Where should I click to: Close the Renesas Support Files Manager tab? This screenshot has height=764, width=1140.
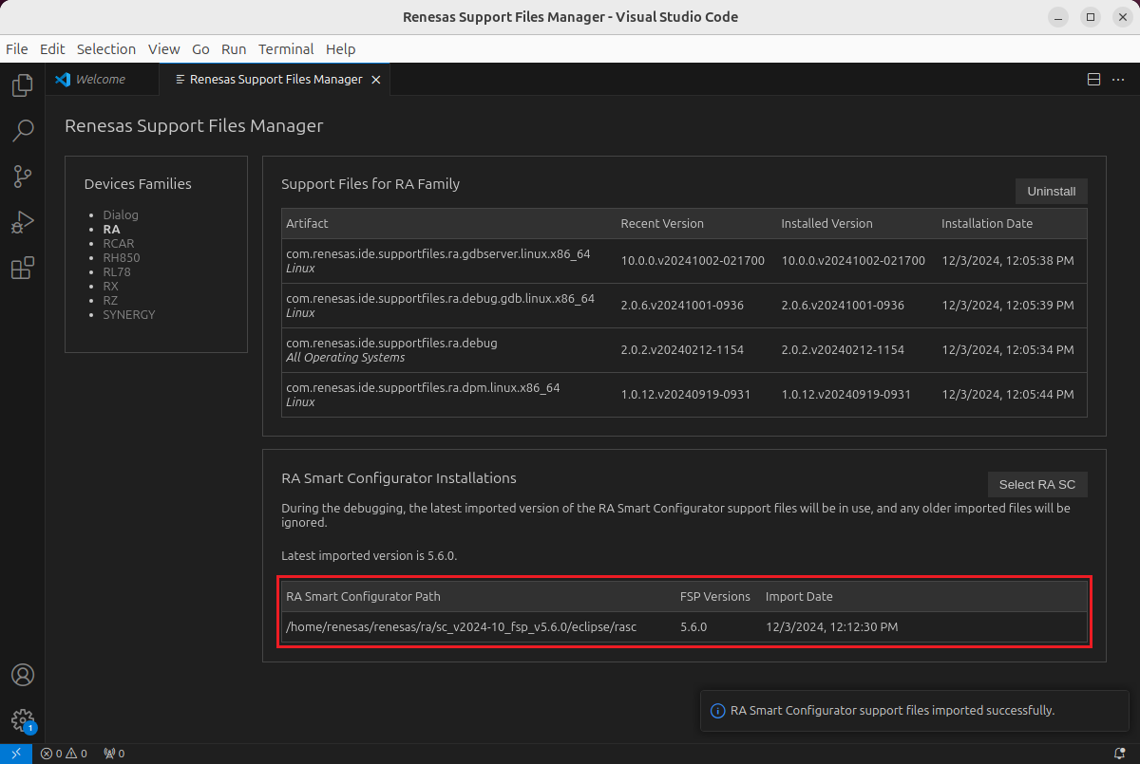pyautogui.click(x=376, y=80)
